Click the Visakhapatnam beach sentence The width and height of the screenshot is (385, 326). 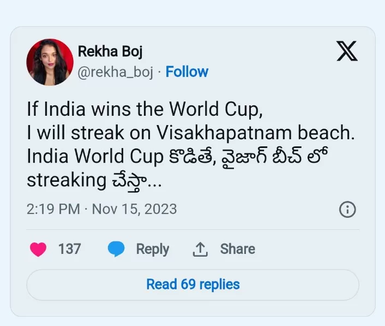pyautogui.click(x=191, y=133)
